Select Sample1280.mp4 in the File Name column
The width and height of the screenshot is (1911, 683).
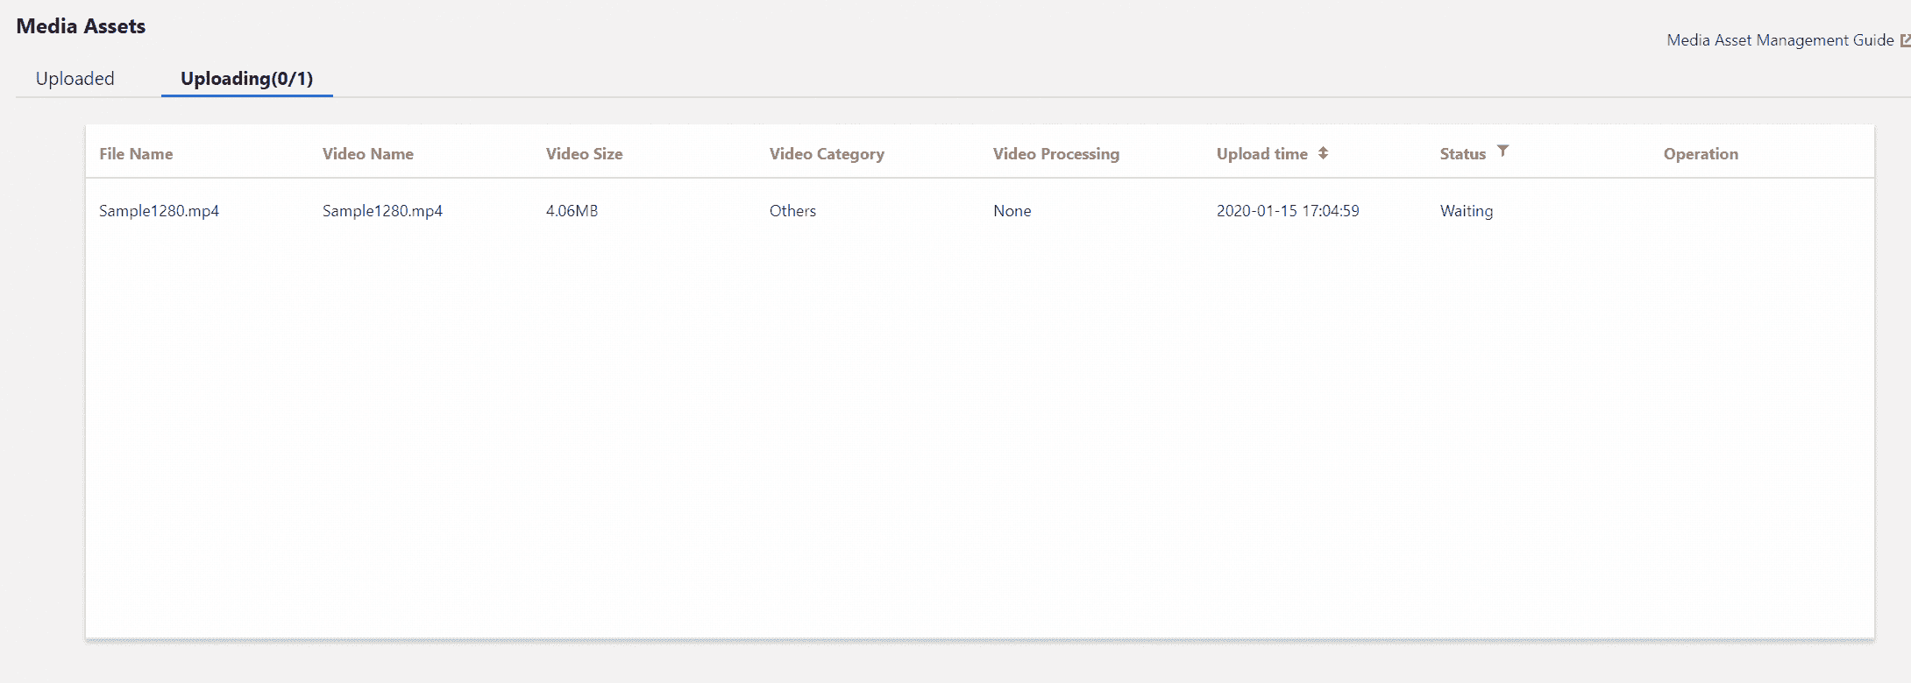tap(159, 211)
